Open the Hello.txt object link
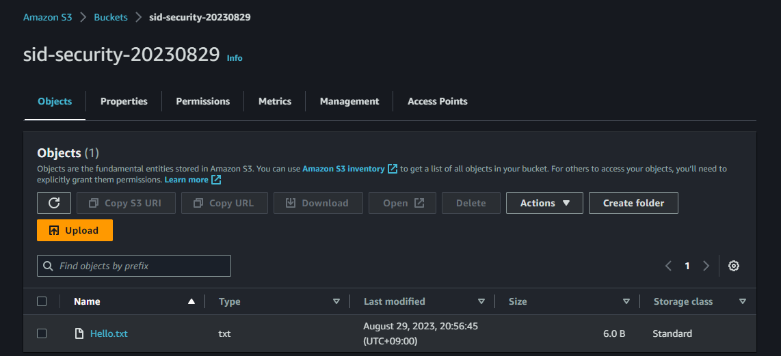The image size is (781, 356). (x=109, y=333)
